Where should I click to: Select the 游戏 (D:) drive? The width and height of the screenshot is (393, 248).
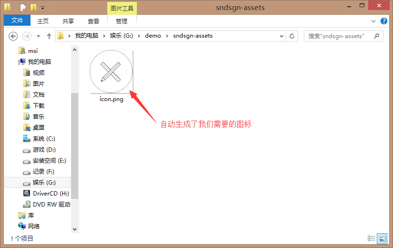[x=44, y=150]
